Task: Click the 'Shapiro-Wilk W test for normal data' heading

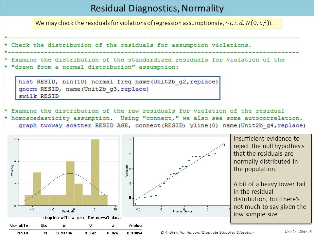Action: [82, 218]
